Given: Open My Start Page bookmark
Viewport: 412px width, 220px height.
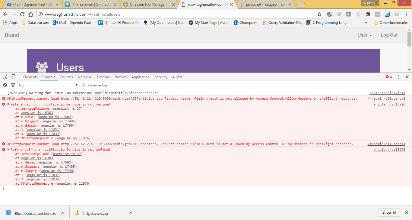Looking at the screenshot, I should tap(209, 23).
